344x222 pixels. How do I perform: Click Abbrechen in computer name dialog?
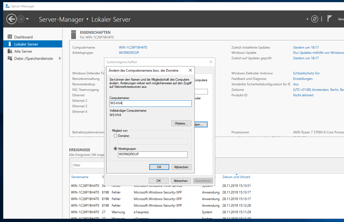181,167
